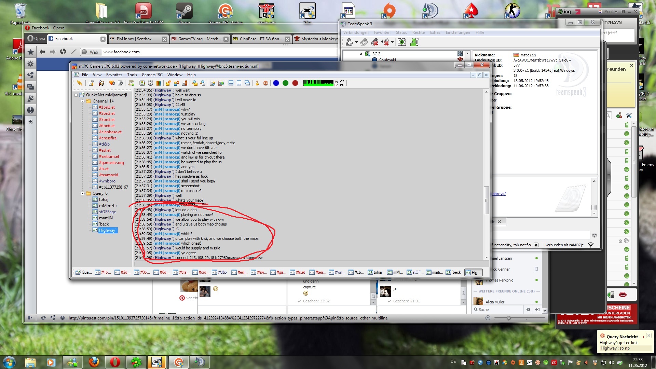Open the Favorites menu in mIRC
The height and width of the screenshot is (369, 656).
point(114,75)
